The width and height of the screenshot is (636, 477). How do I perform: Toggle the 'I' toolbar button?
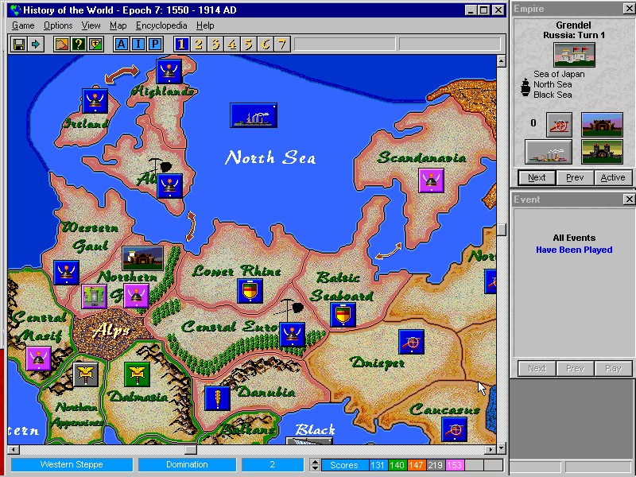[x=138, y=44]
